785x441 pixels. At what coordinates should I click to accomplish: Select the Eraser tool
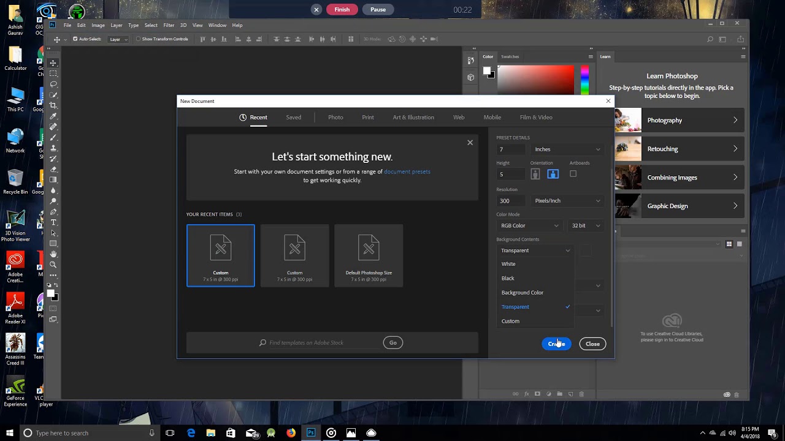[53, 169]
